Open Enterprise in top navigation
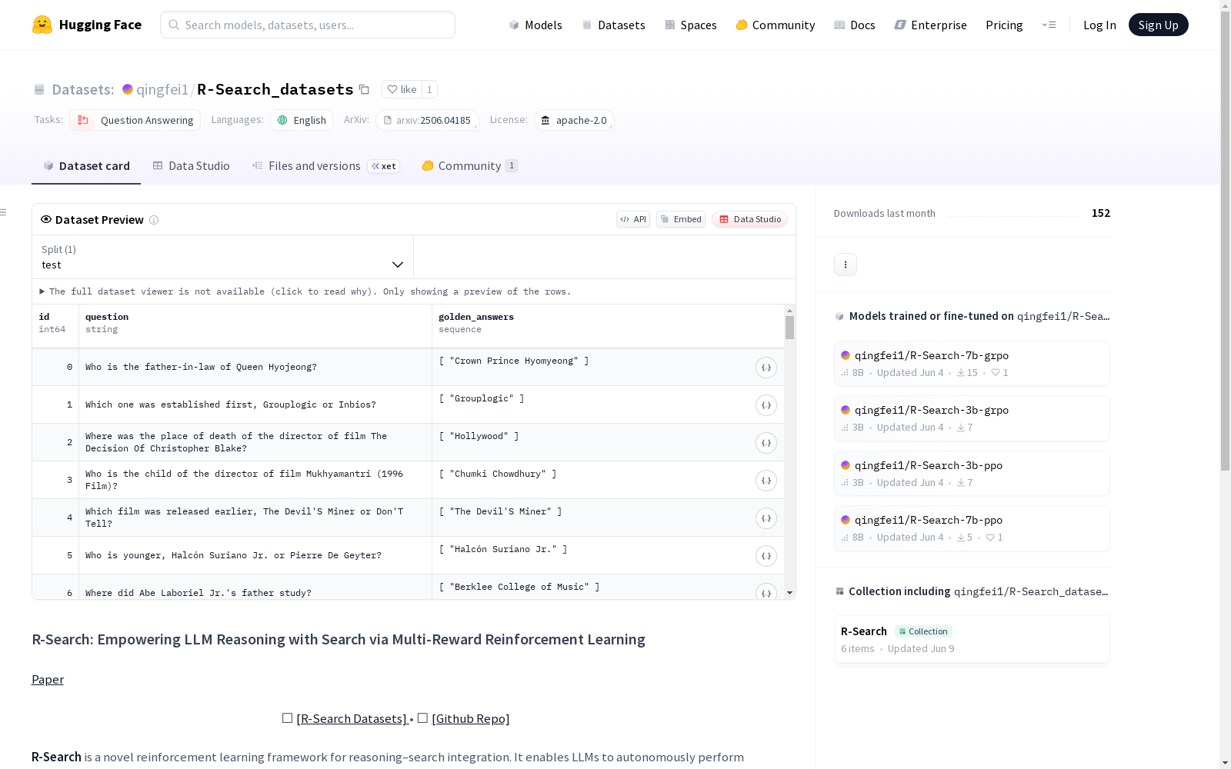 [930, 25]
